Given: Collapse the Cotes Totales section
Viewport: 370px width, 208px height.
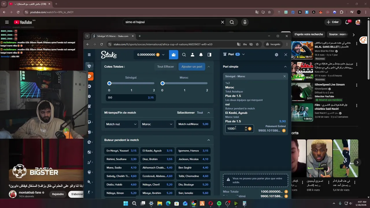Looking at the screenshot, I should click(x=208, y=67).
